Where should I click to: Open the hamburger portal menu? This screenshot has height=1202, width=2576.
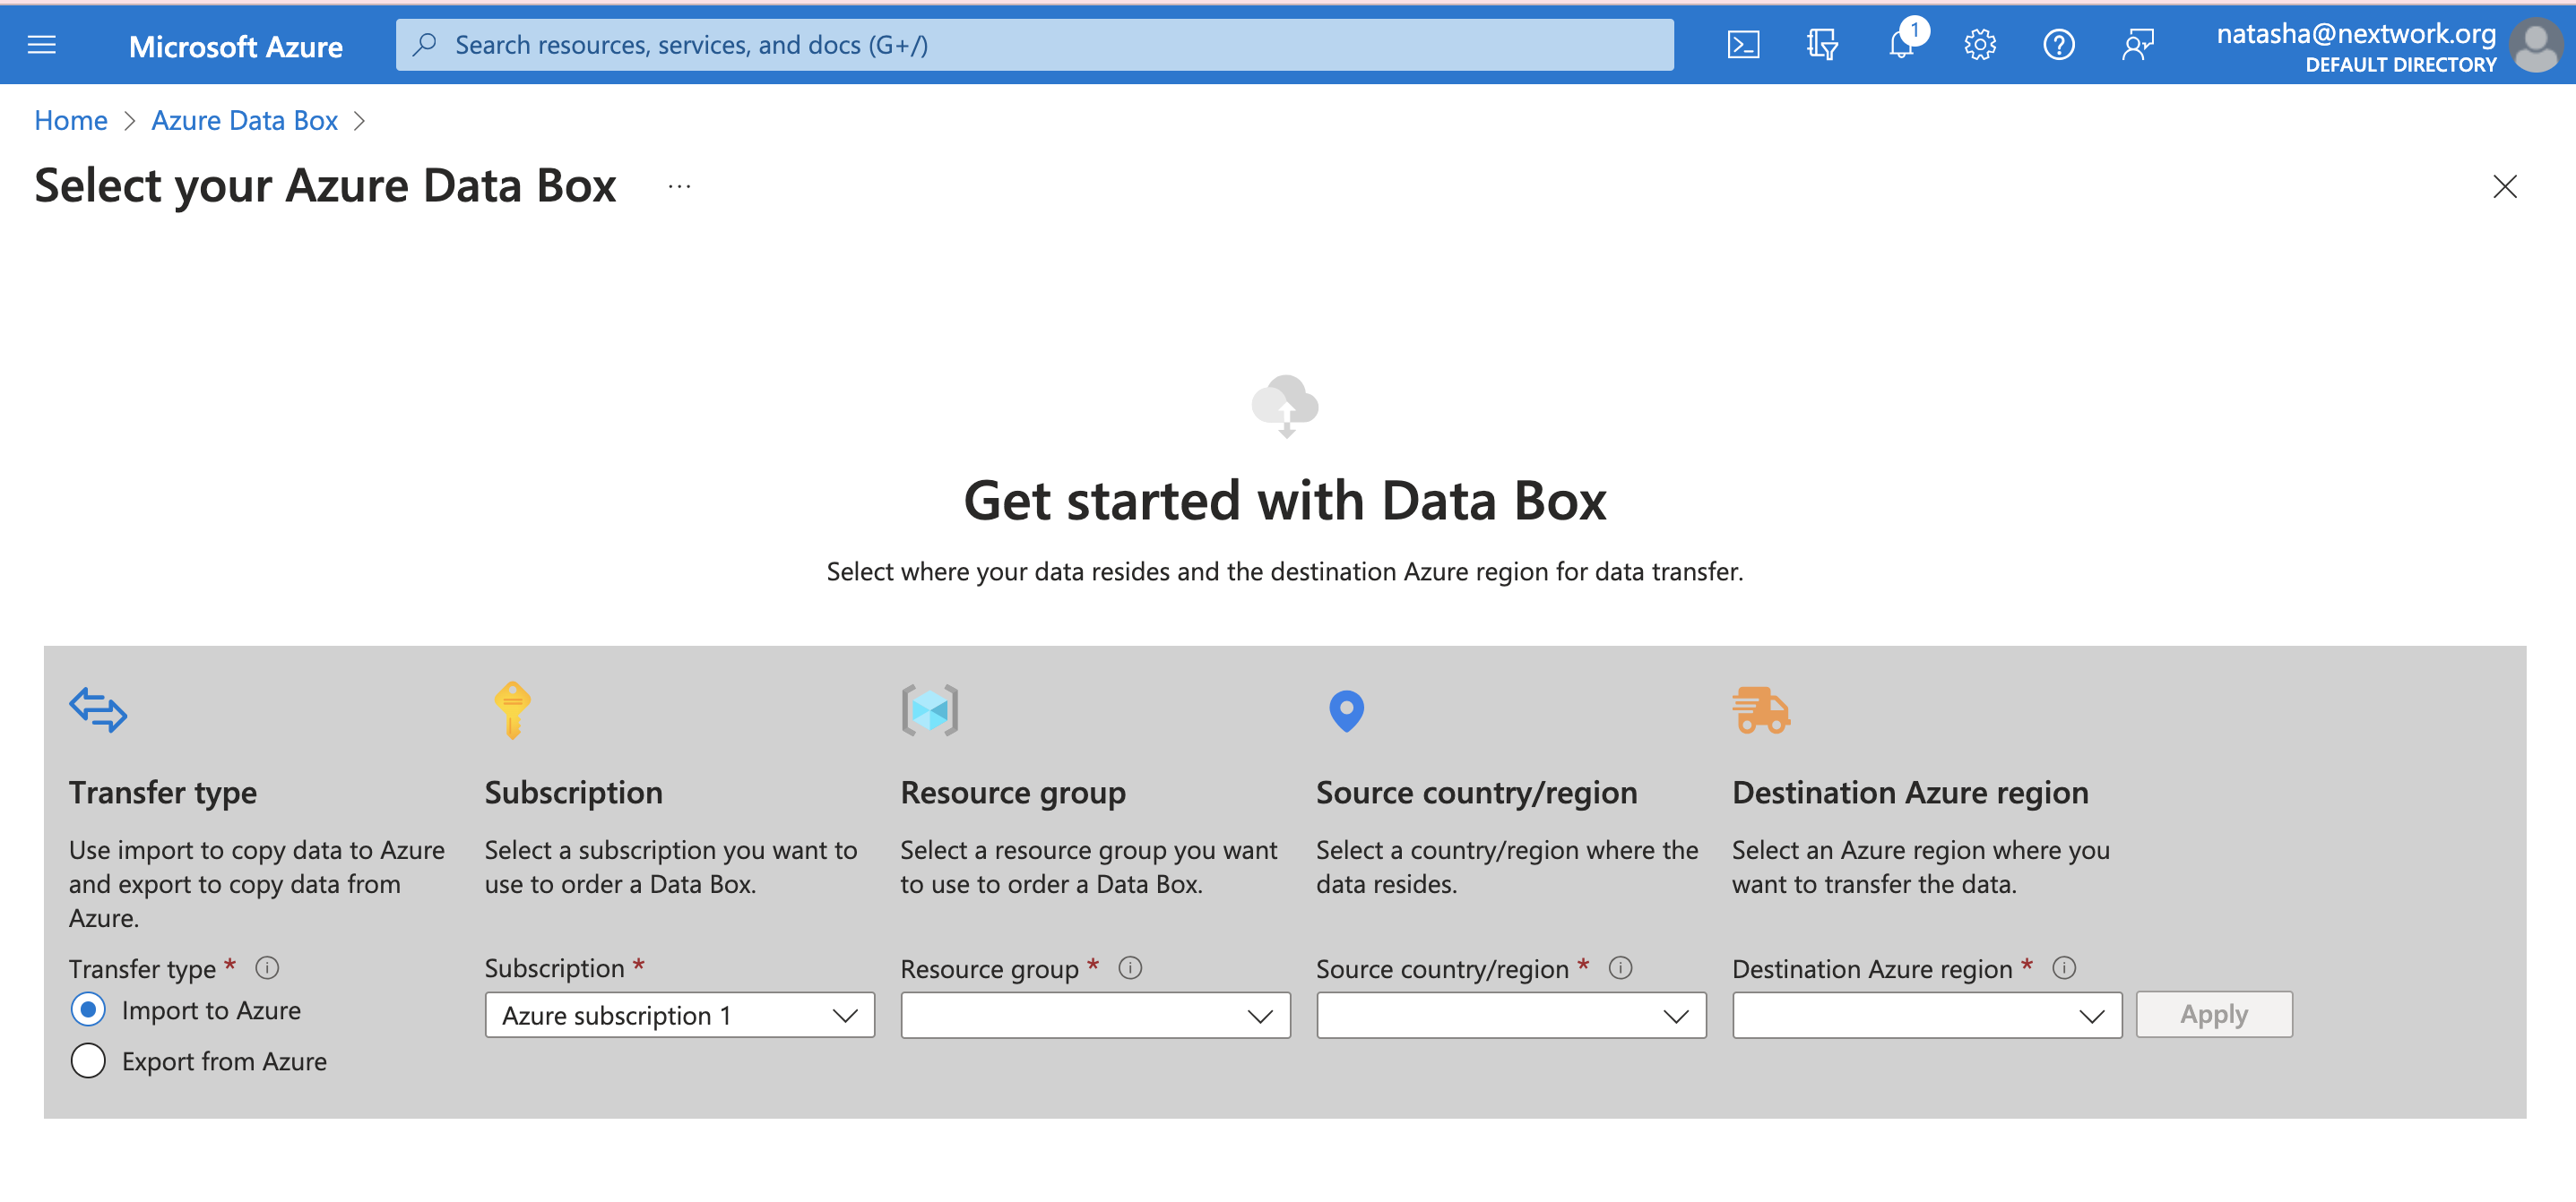[x=42, y=45]
